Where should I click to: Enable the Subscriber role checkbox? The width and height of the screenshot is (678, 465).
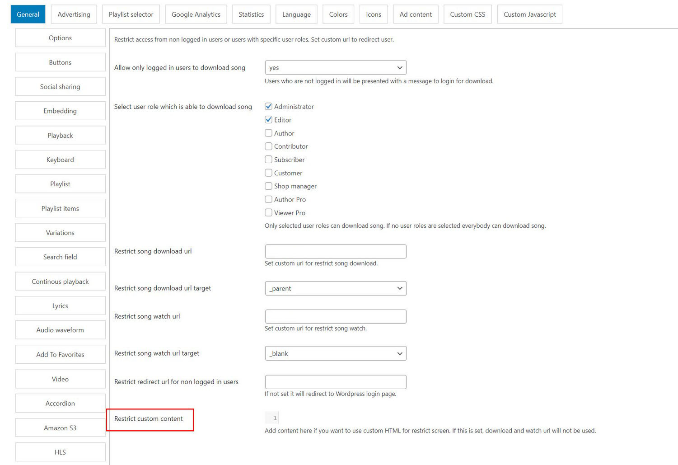click(x=268, y=160)
